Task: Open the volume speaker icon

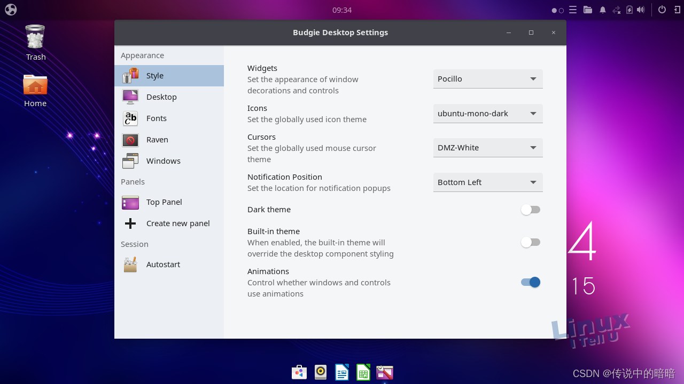Action: coord(641,10)
